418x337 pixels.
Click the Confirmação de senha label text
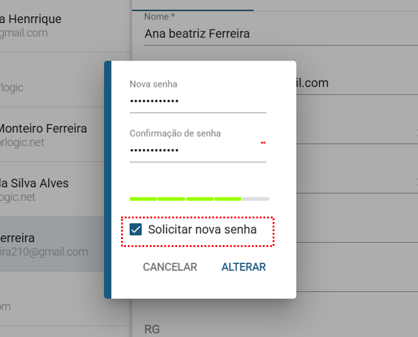[175, 134]
